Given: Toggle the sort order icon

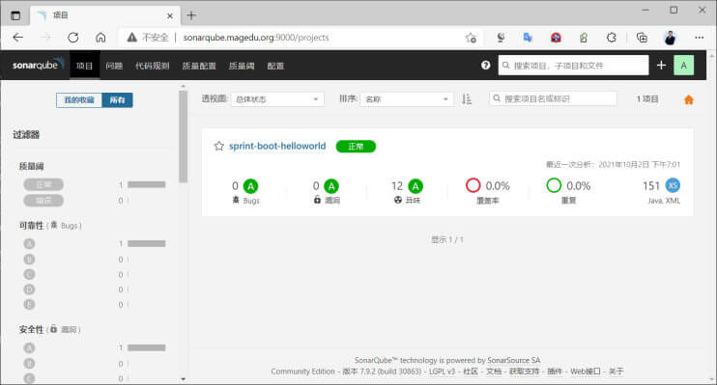Looking at the screenshot, I should click(467, 99).
